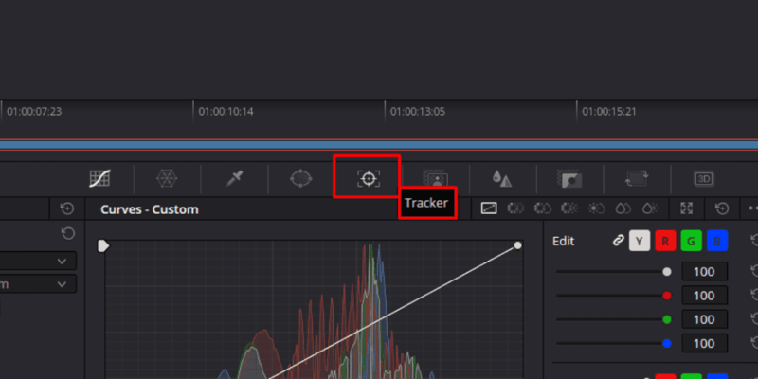Switch to Lum vs Sat curve

tap(596, 208)
